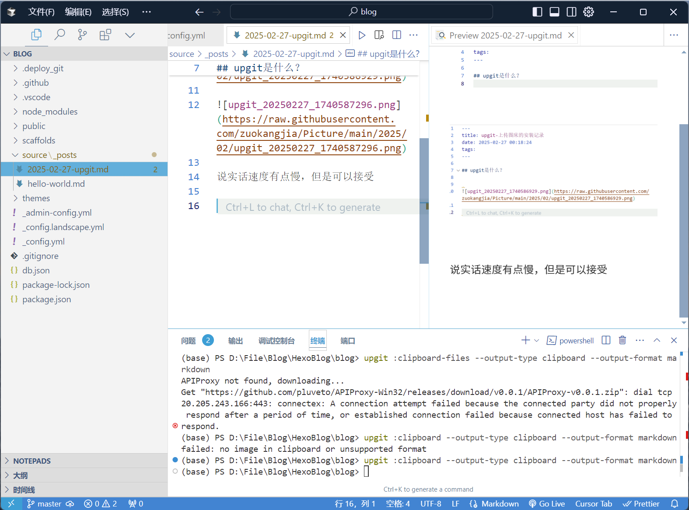
Task: Open the 选择(S) menu
Action: (x=115, y=12)
